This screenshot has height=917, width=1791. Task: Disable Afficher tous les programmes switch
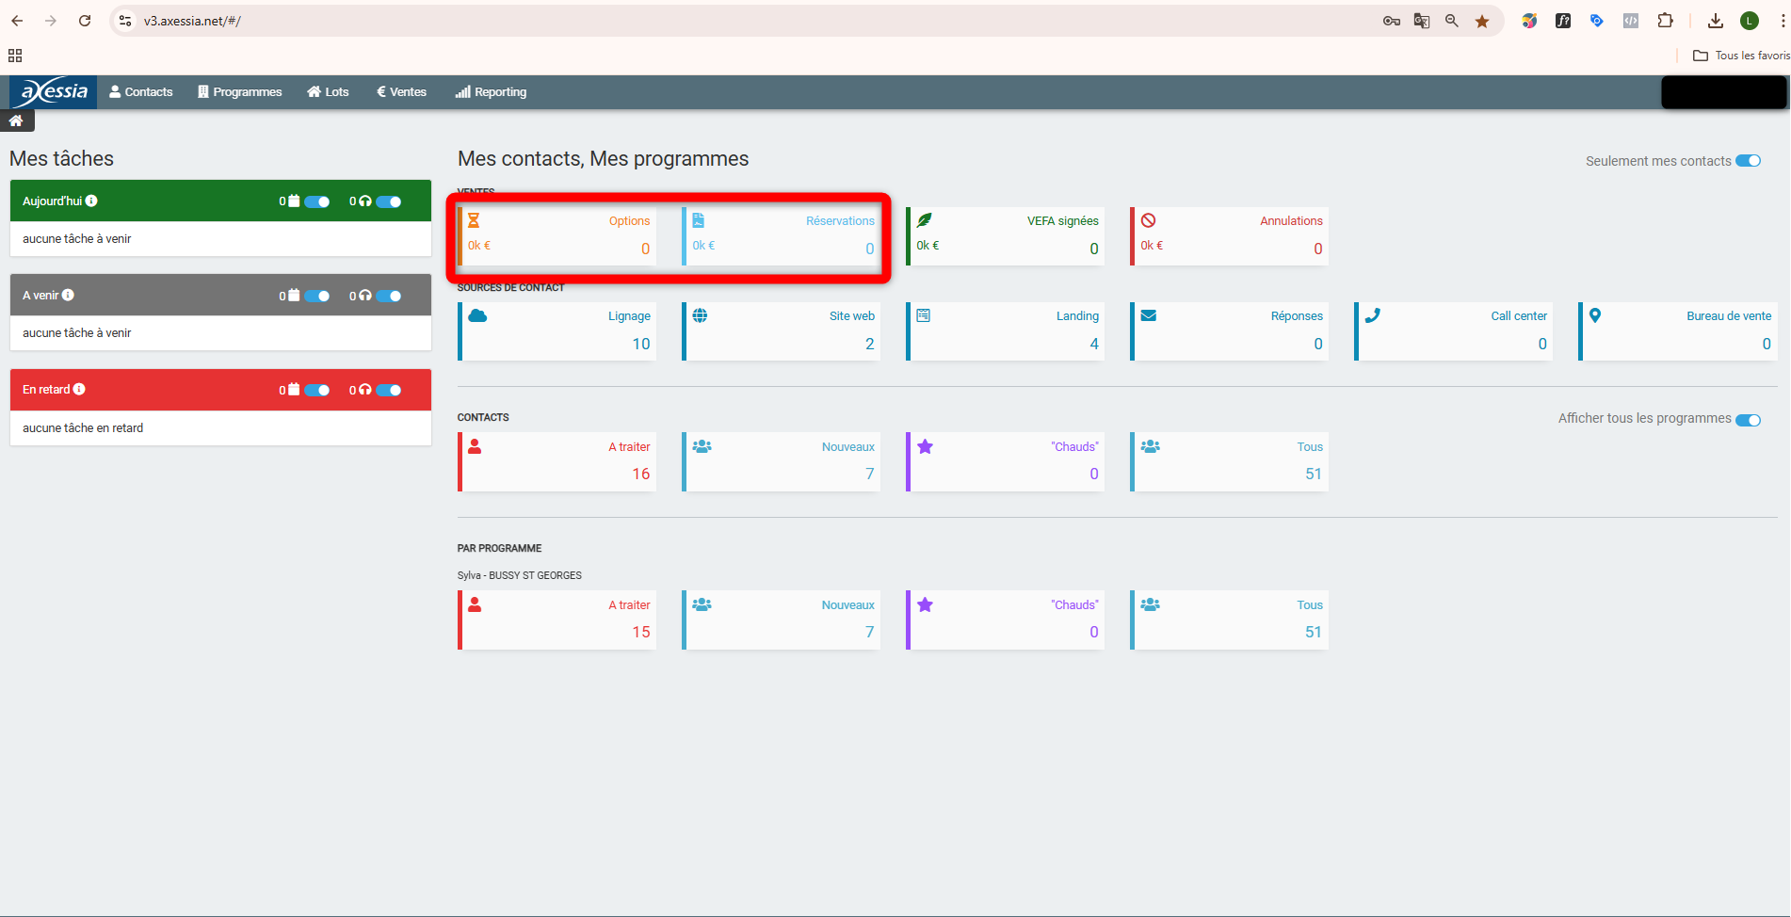point(1748,420)
